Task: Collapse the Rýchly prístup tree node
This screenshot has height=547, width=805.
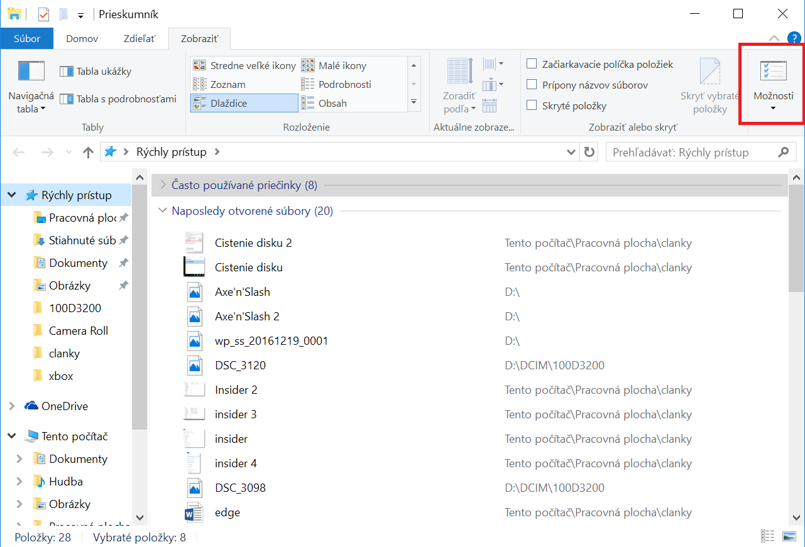Action: click(x=11, y=195)
